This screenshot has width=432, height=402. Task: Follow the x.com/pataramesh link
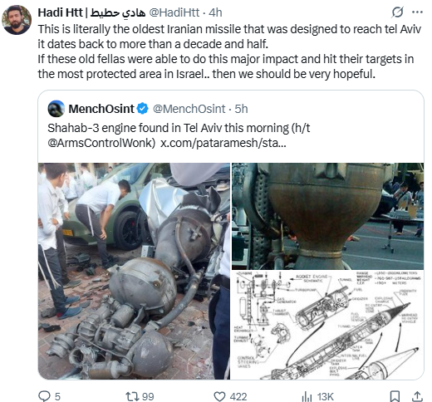(223, 143)
